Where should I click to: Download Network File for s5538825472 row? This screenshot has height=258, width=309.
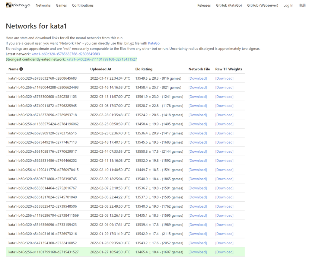tap(198, 206)
